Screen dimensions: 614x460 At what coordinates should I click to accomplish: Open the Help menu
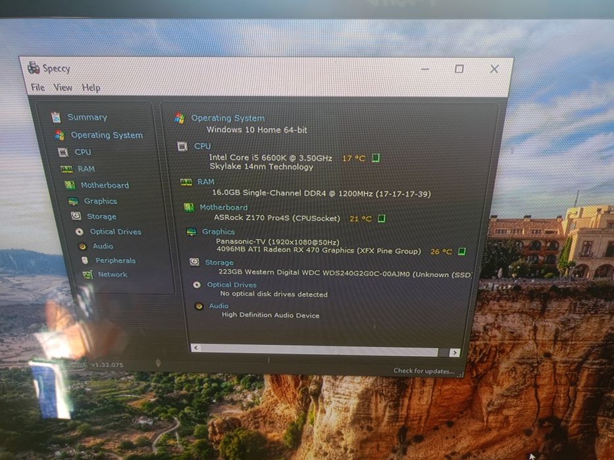point(91,87)
